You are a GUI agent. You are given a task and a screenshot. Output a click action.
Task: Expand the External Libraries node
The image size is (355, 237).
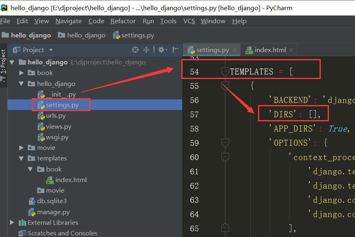(x=12, y=222)
